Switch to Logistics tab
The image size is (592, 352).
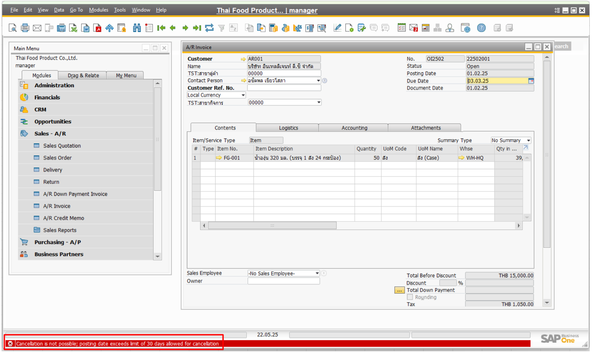coord(288,128)
